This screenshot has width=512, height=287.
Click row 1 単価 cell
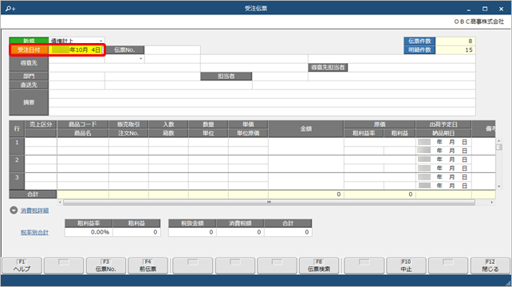coord(248,142)
